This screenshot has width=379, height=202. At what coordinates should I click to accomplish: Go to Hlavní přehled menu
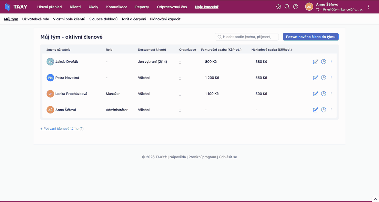tap(50, 7)
